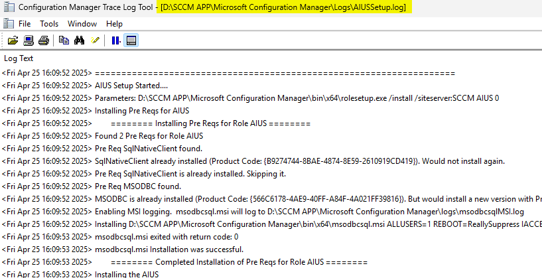Toggle the Show details pane button

click(x=131, y=40)
